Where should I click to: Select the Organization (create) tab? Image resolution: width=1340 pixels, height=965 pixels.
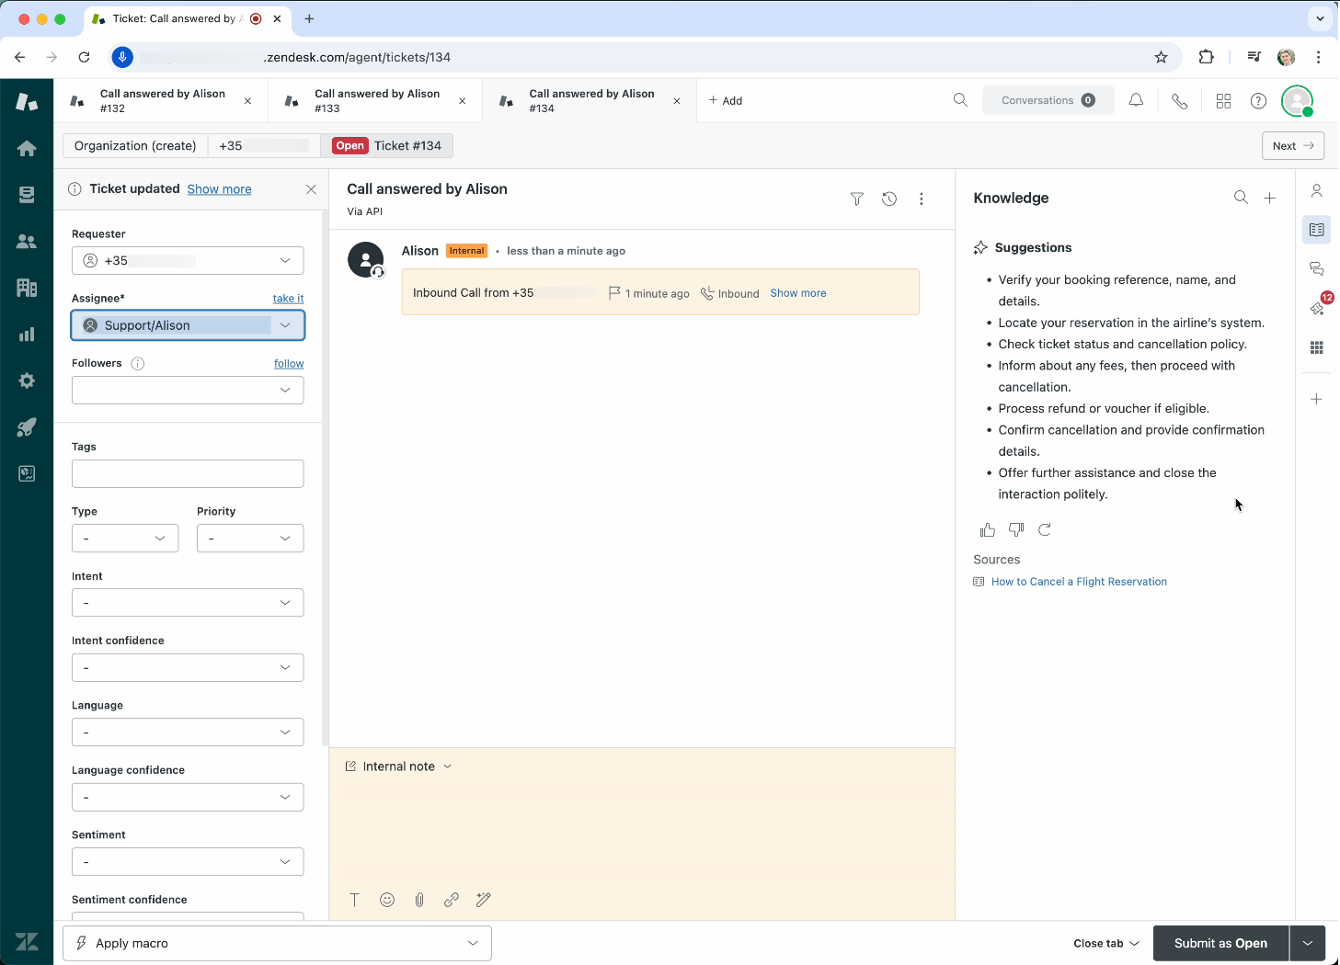click(x=135, y=146)
